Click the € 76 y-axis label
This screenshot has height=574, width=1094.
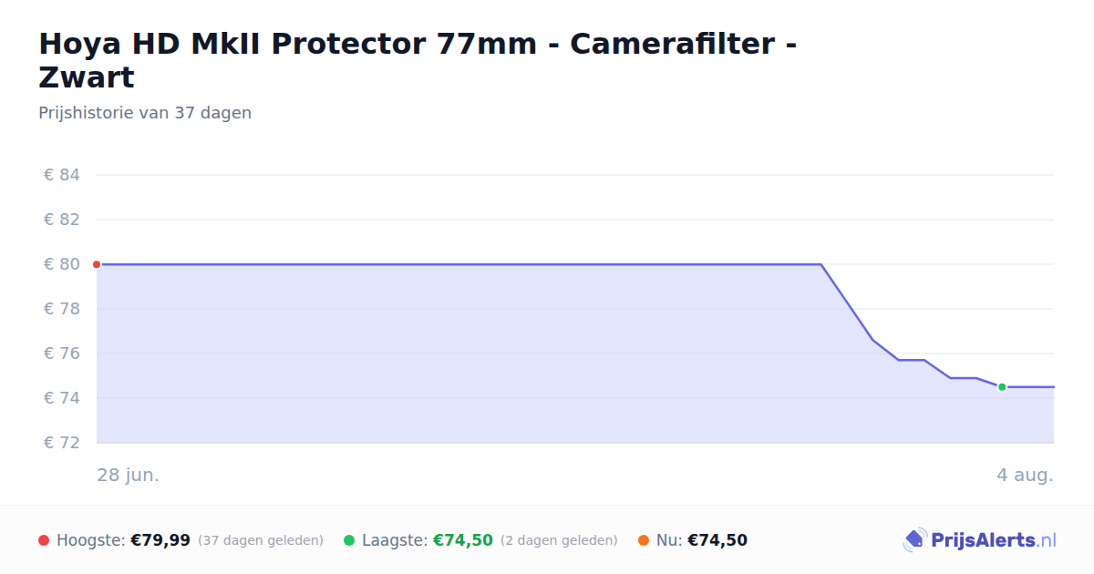tap(62, 354)
